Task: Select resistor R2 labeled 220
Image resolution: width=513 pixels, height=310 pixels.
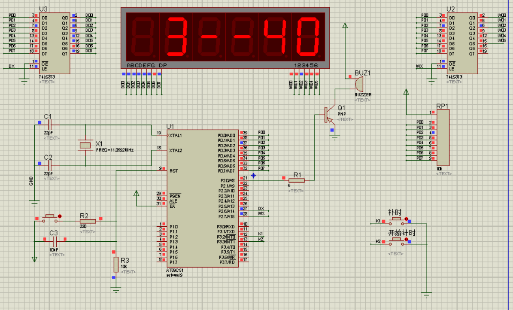Action: [x=88, y=221]
